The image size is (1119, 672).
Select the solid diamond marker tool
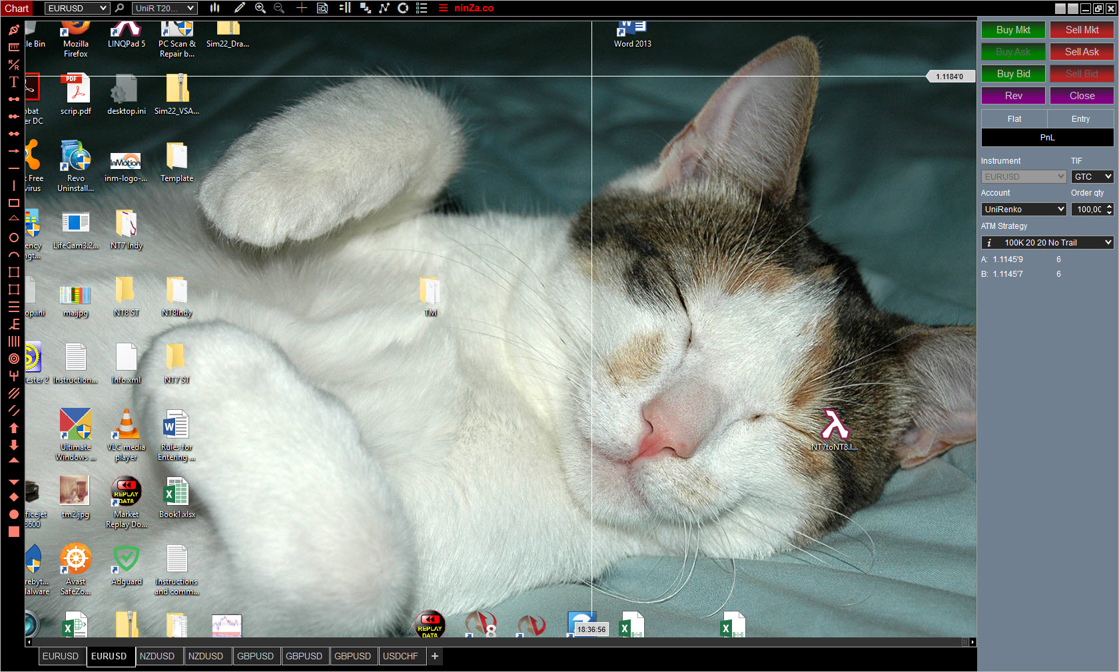click(13, 497)
